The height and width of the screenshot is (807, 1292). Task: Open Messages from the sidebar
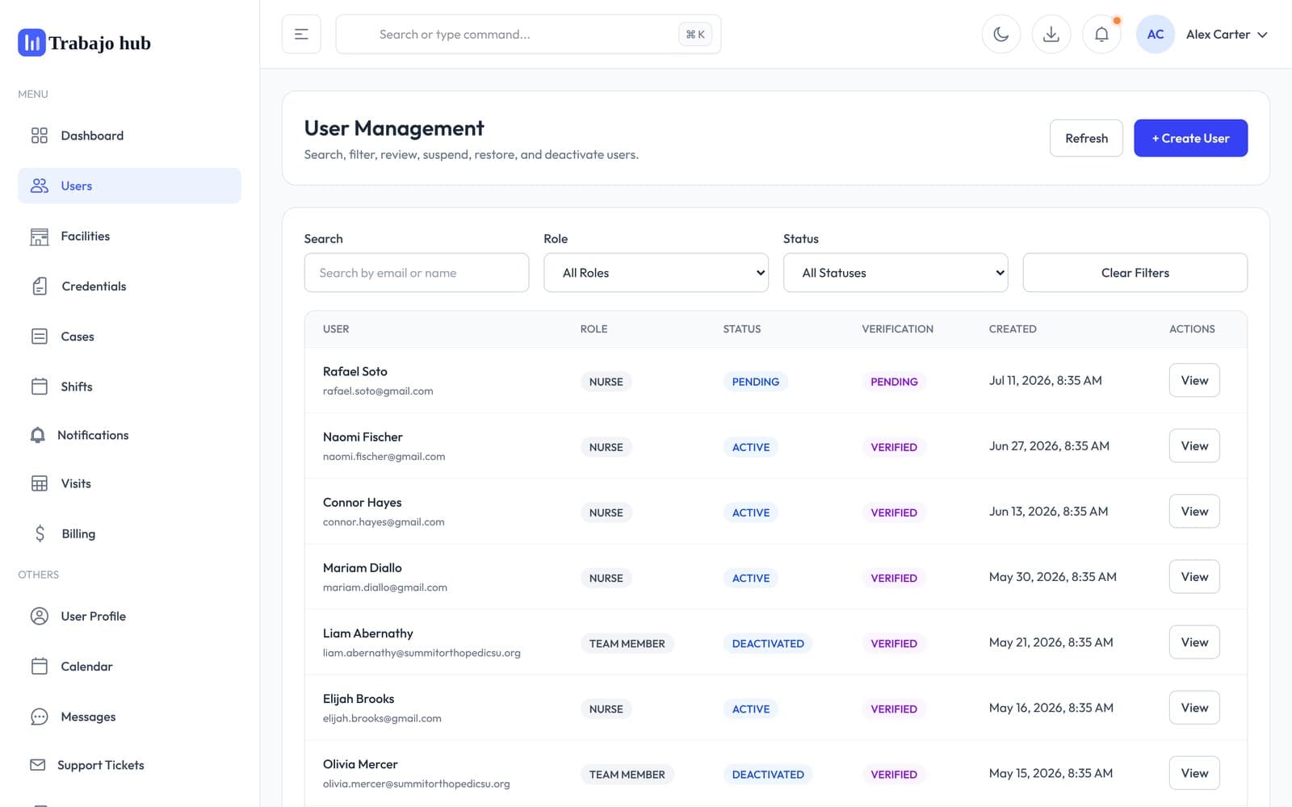pos(129,717)
